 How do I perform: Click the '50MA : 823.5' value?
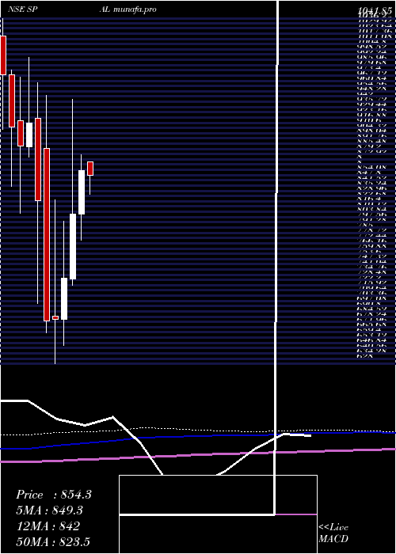pos(55,542)
